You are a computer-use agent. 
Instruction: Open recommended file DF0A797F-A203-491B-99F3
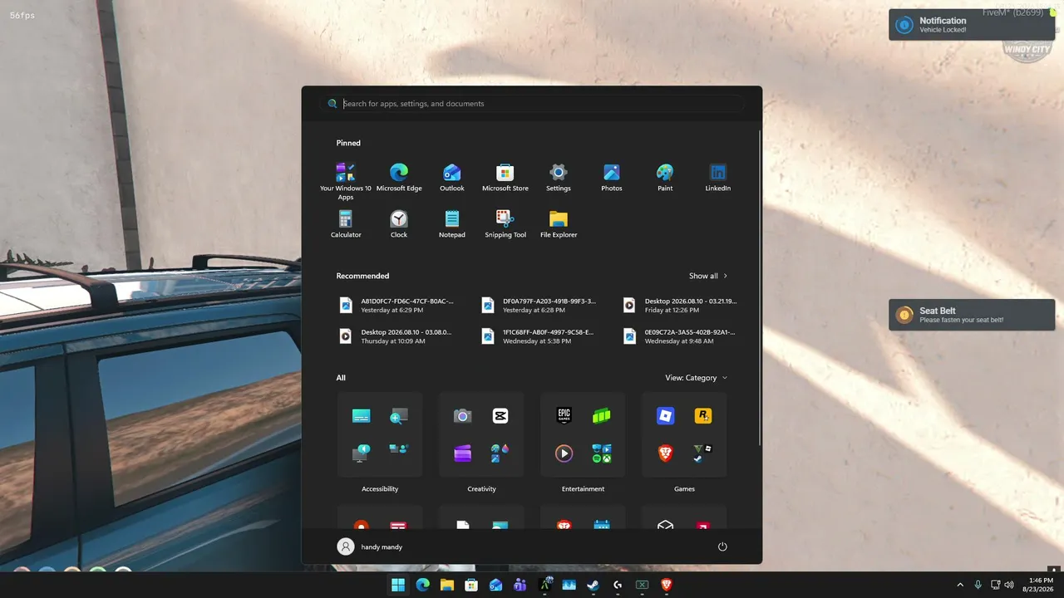(x=539, y=305)
